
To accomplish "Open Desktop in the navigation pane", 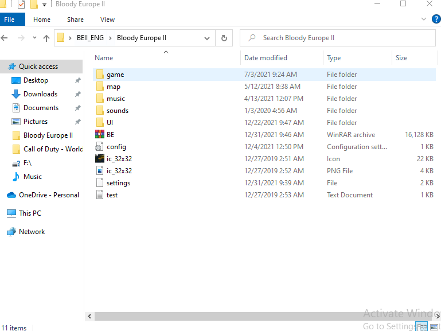I will click(36, 80).
